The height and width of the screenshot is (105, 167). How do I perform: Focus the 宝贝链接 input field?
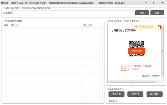click(73, 13)
